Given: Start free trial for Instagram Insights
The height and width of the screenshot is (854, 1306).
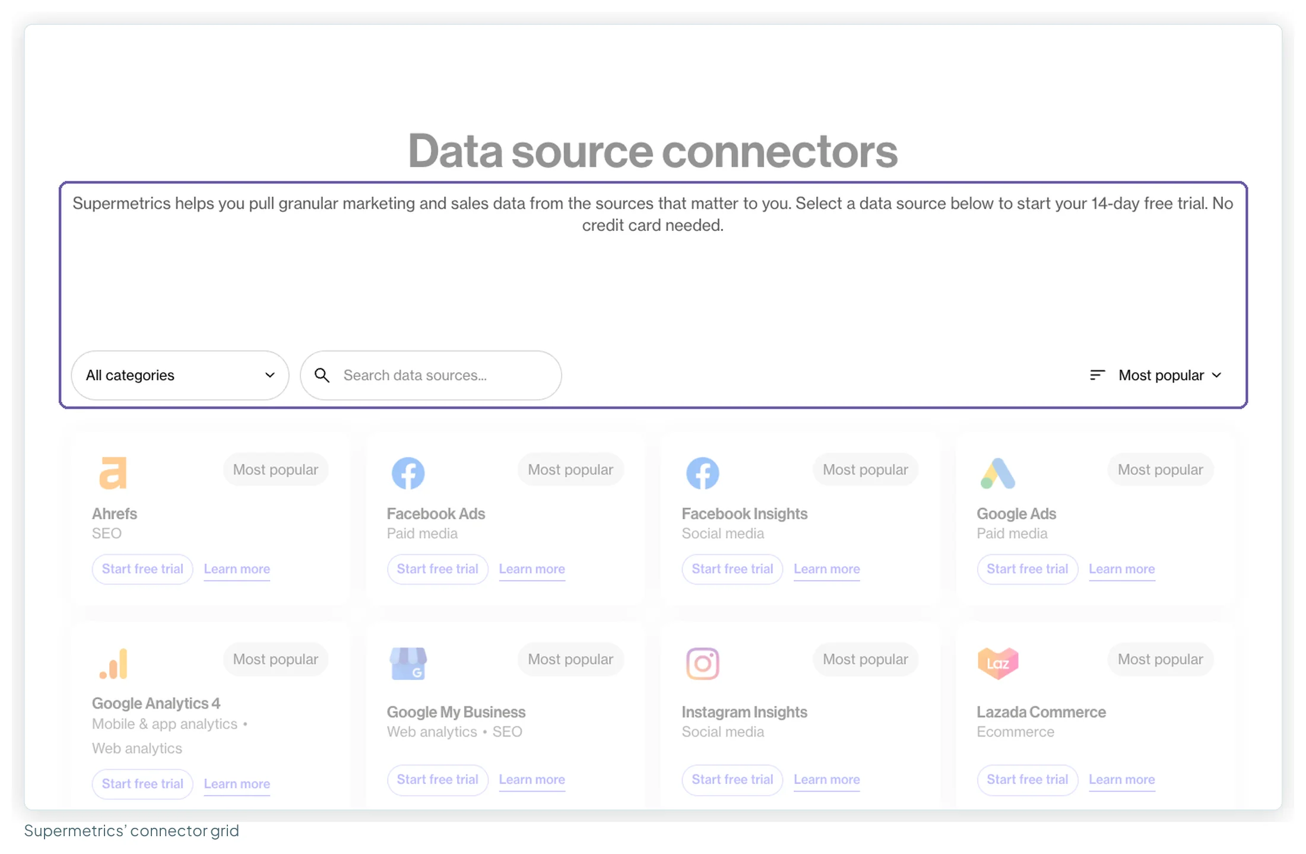Looking at the screenshot, I should pyautogui.click(x=733, y=780).
